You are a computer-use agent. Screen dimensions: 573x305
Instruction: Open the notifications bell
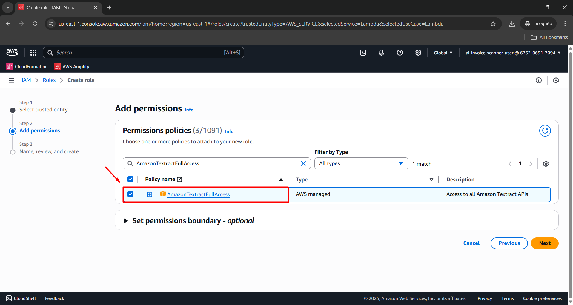381,52
